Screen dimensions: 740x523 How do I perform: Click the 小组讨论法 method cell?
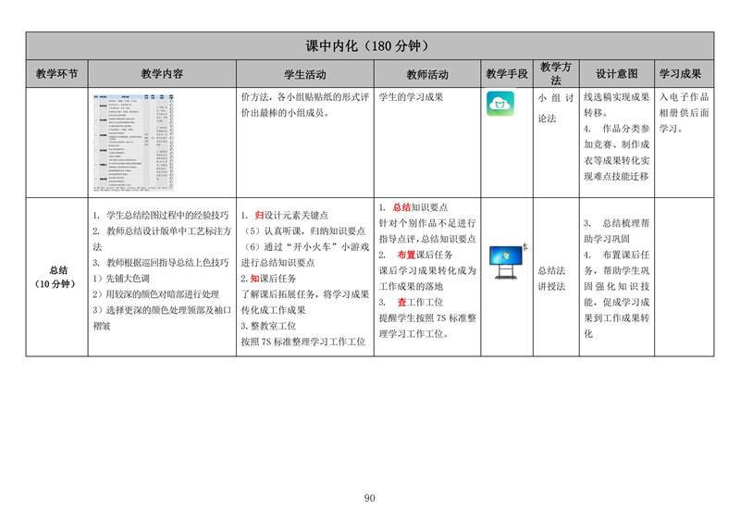(556, 108)
